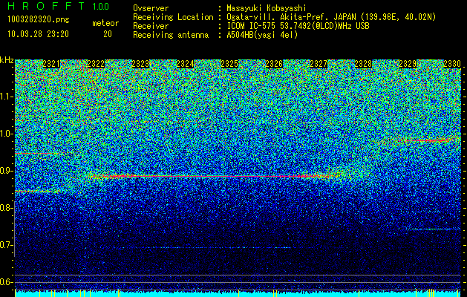Click the 2330 time marker
The height and width of the screenshot is (297, 467).
452,64
